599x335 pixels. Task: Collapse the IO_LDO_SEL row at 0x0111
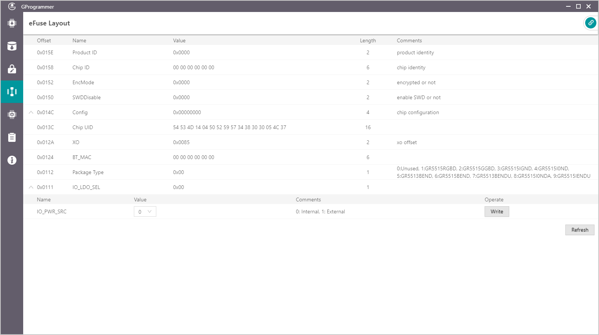[x=31, y=187]
